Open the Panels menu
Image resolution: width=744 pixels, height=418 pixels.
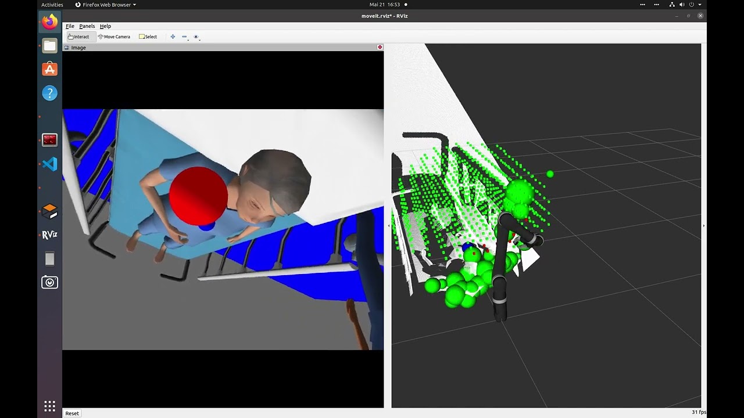[x=87, y=26]
